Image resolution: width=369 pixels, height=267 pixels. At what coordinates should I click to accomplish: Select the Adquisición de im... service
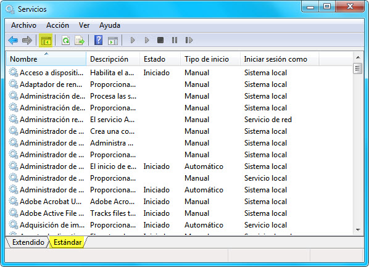pos(52,225)
